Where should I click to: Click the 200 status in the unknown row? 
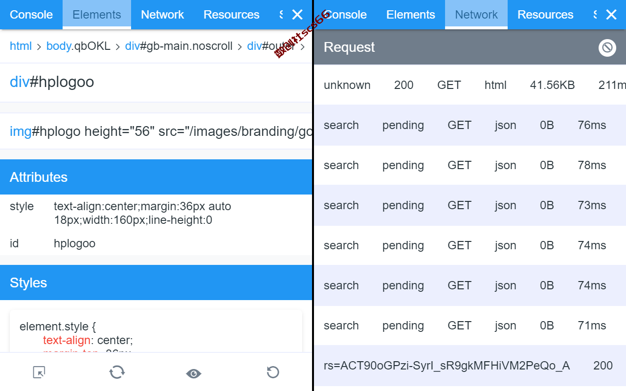pos(403,85)
